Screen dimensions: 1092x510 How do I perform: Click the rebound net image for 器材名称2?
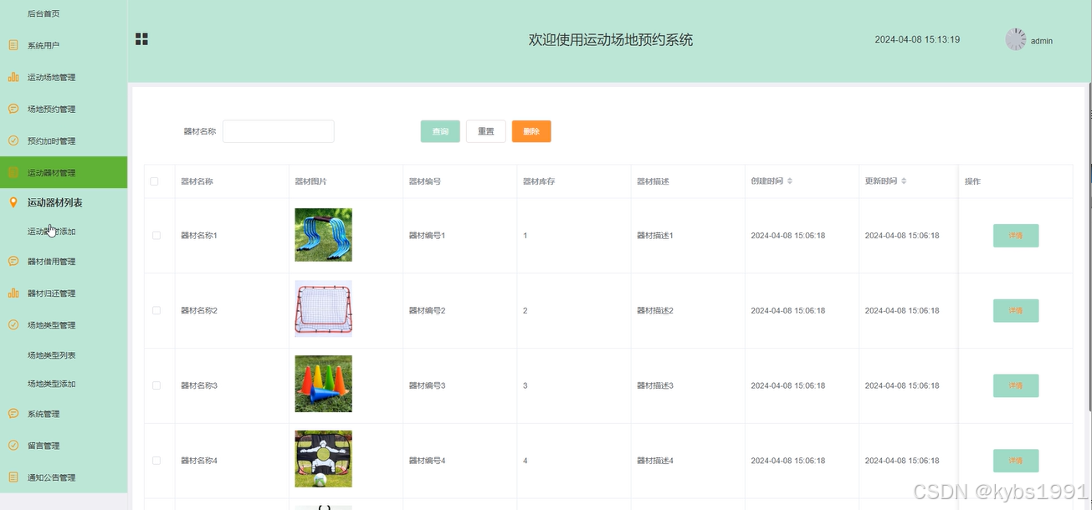click(x=324, y=309)
